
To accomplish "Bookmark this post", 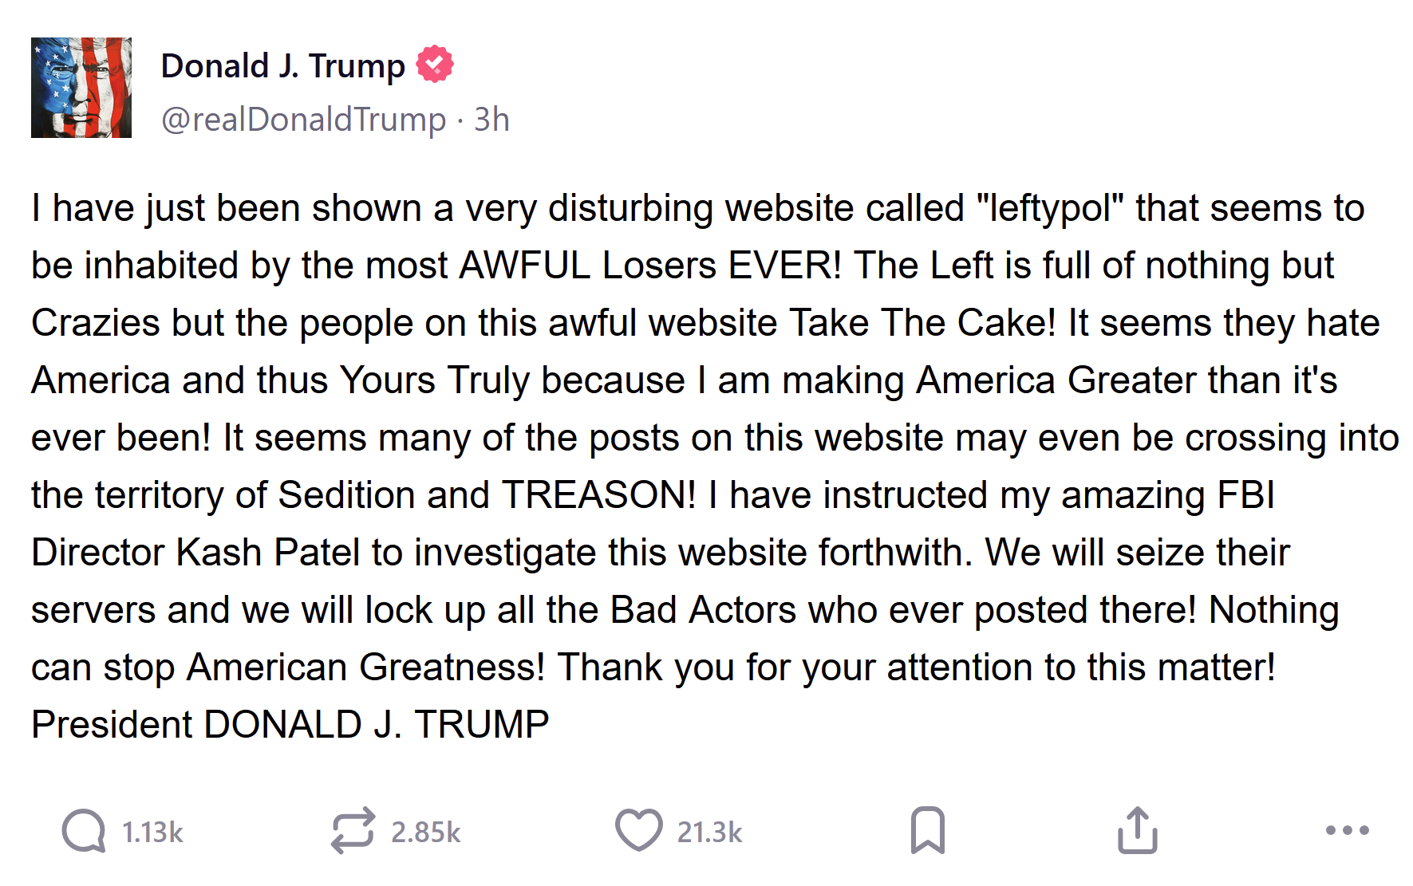I will [x=927, y=830].
